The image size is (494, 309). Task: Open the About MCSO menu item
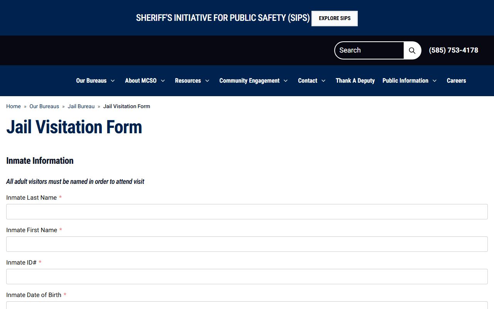point(141,81)
